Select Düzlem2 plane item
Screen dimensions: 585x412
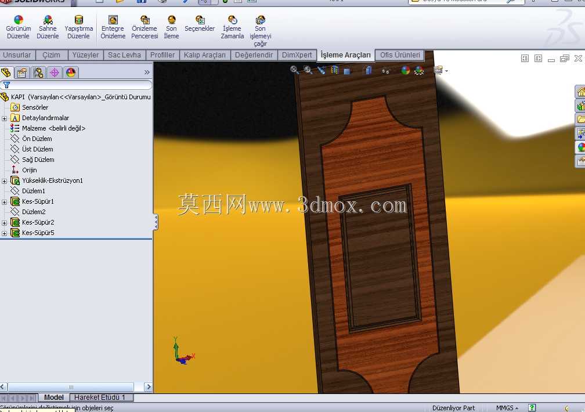point(34,212)
